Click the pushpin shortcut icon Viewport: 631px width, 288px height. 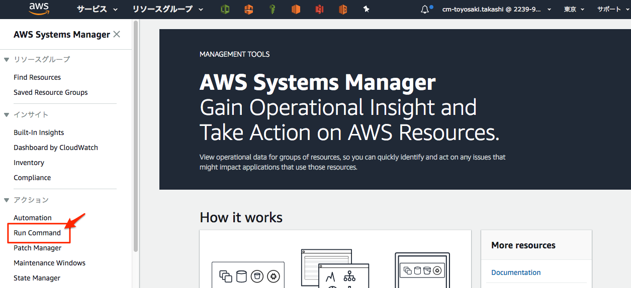[366, 9]
